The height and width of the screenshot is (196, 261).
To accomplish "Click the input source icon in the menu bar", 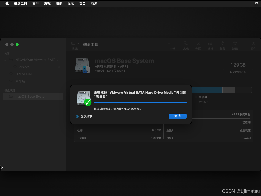I will [x=256, y=4].
